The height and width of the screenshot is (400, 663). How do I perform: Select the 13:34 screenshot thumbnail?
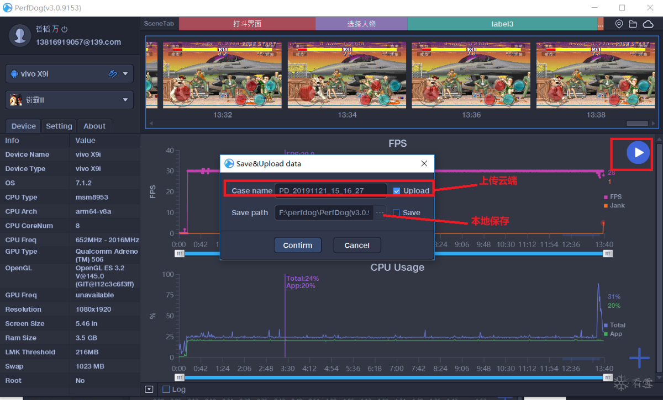click(x=347, y=76)
